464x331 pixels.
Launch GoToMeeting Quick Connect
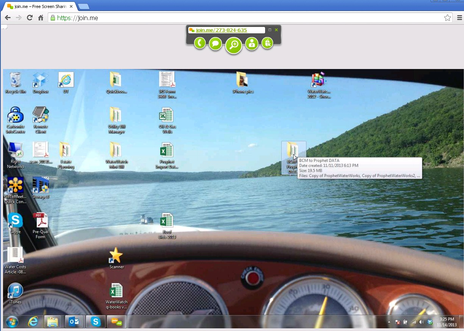[x=16, y=190]
